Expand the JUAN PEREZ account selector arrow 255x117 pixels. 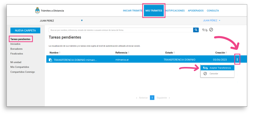click(82, 20)
